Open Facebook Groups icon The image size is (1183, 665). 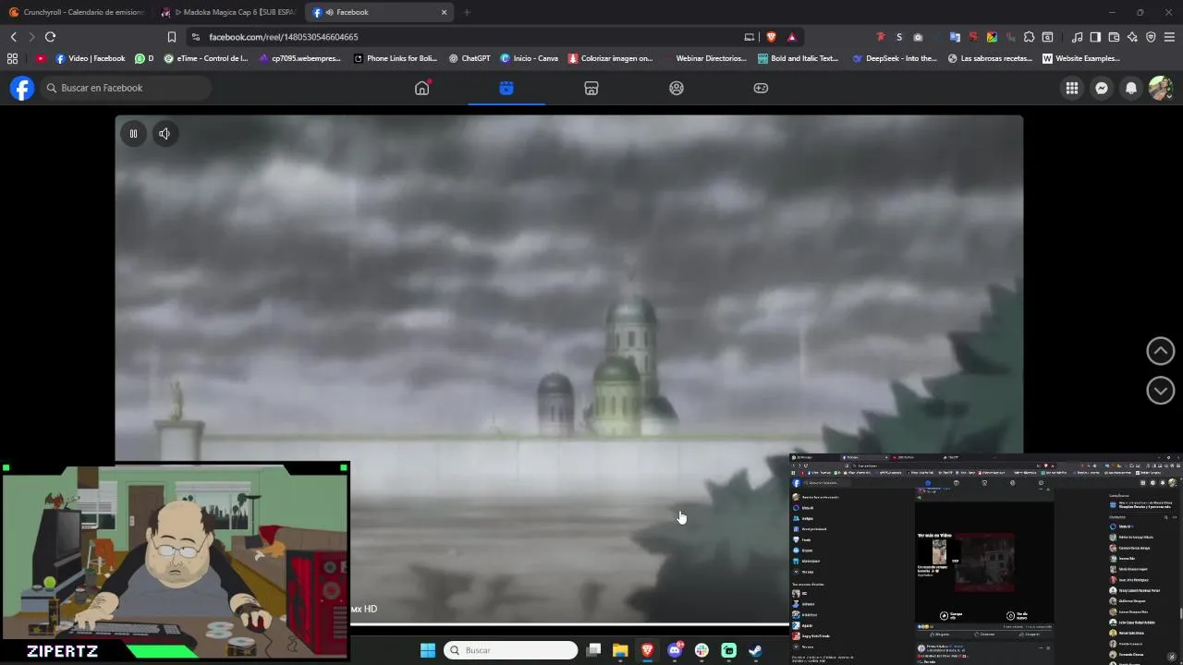pyautogui.click(x=677, y=88)
